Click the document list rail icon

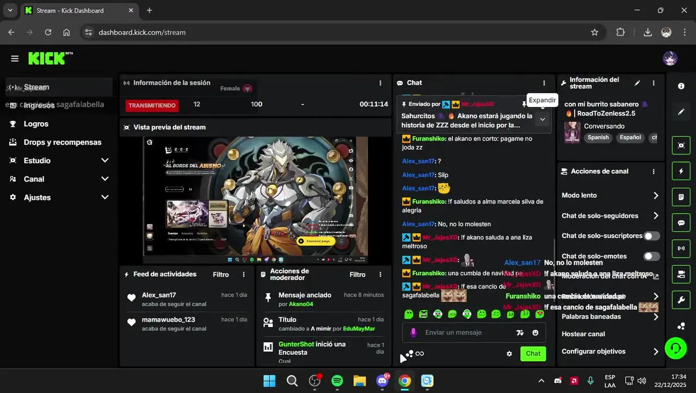[x=681, y=197]
